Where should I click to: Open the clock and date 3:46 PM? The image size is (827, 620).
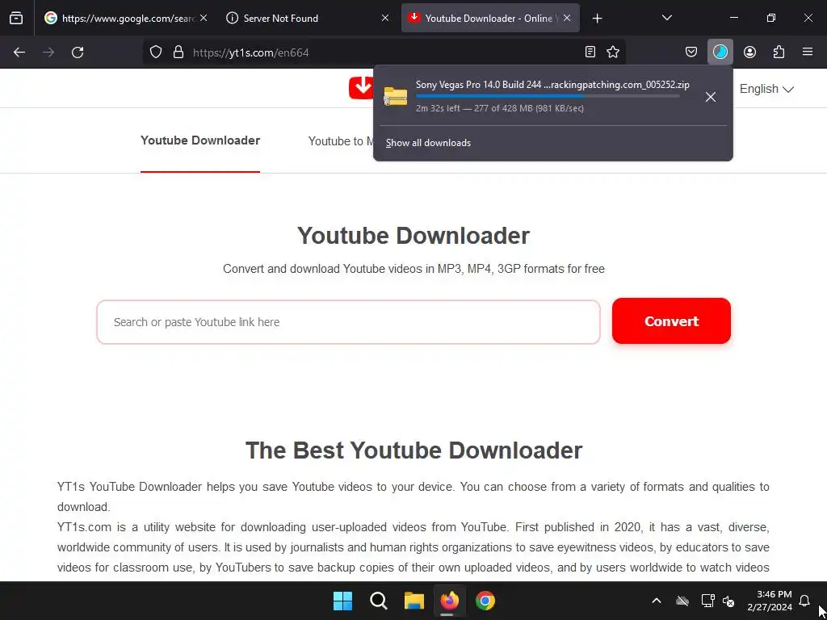[770, 601]
